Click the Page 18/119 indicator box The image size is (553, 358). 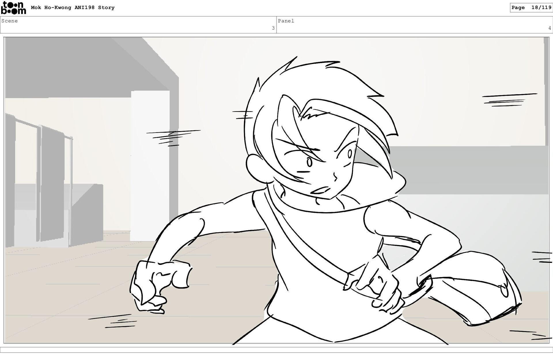click(531, 8)
